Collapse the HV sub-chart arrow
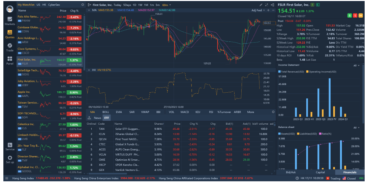The image size is (367, 184). (89, 70)
